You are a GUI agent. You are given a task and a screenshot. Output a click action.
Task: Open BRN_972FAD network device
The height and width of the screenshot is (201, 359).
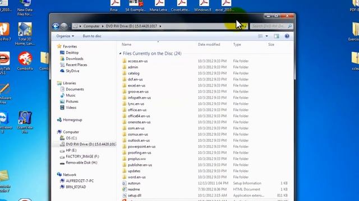(x=76, y=187)
